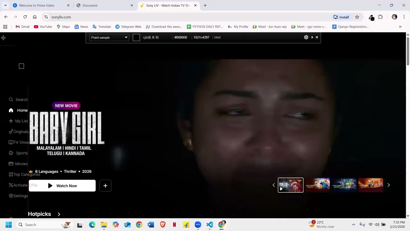
Task: Open Maps bookmark
Action: (63, 27)
